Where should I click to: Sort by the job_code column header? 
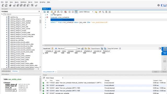57,51
